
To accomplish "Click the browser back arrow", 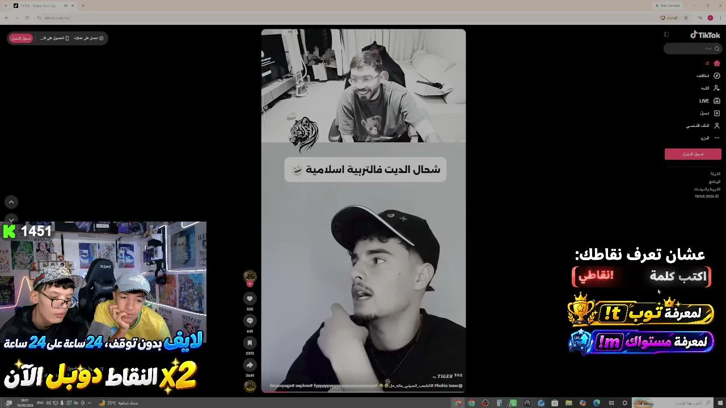I will (x=6, y=18).
